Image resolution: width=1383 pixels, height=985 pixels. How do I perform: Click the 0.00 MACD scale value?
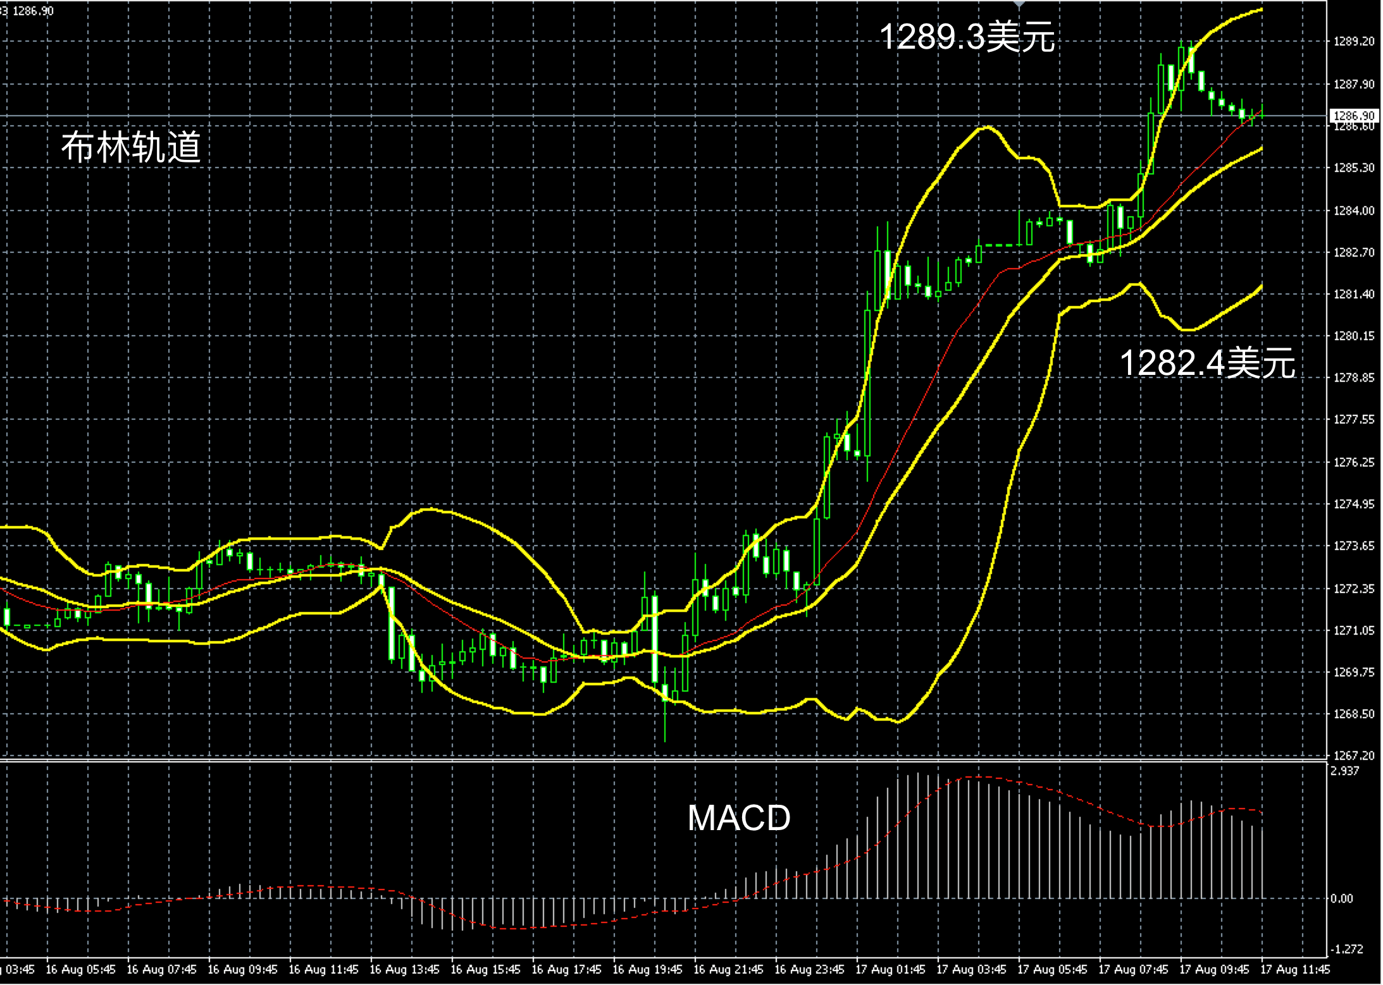point(1341,898)
